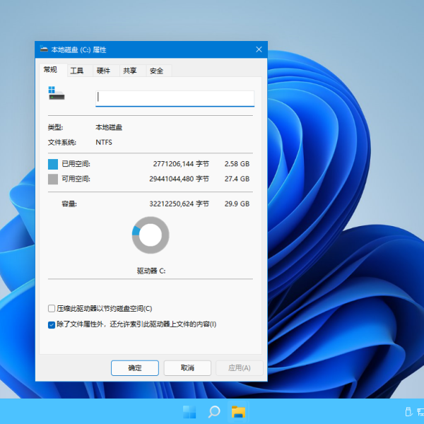424x424 pixels.
Task: Click the 可用空间: label
Action: coord(76,179)
